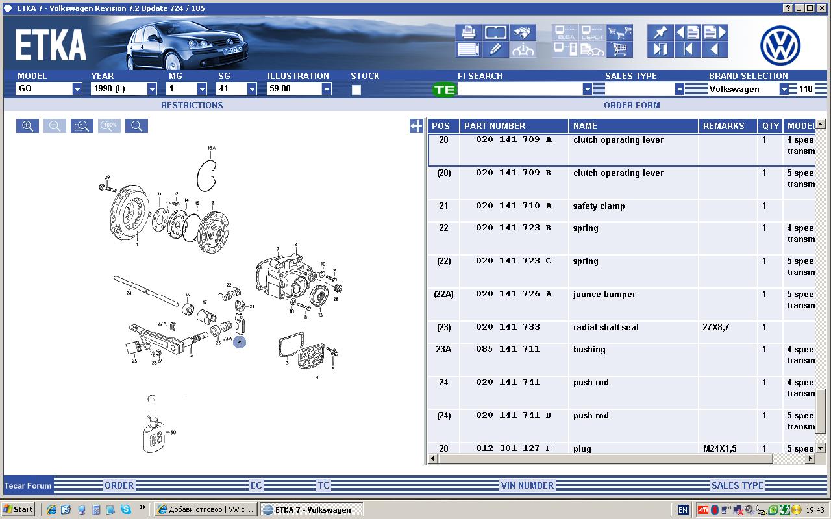Switch to the RESTRICTIONS tab
The height and width of the screenshot is (519, 831).
(192, 105)
